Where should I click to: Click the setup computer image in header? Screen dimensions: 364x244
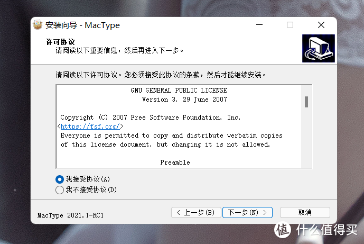[x=318, y=48]
